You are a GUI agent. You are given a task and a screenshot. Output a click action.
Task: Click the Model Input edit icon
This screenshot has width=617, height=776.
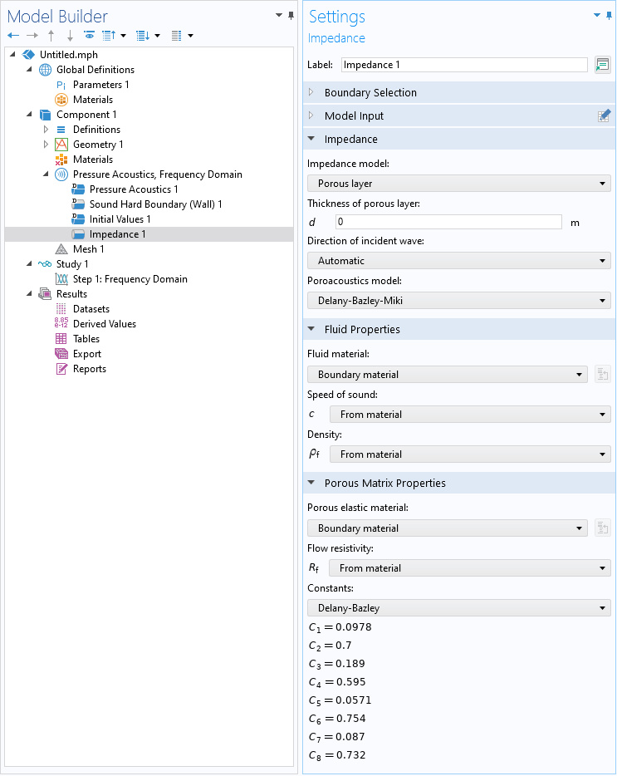coord(604,115)
